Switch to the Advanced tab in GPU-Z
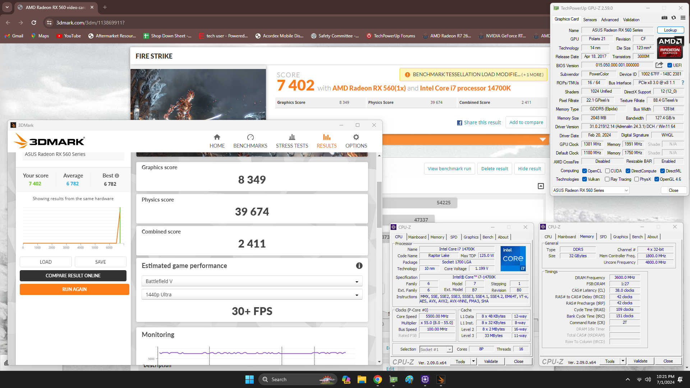The image size is (690, 388). (610, 20)
